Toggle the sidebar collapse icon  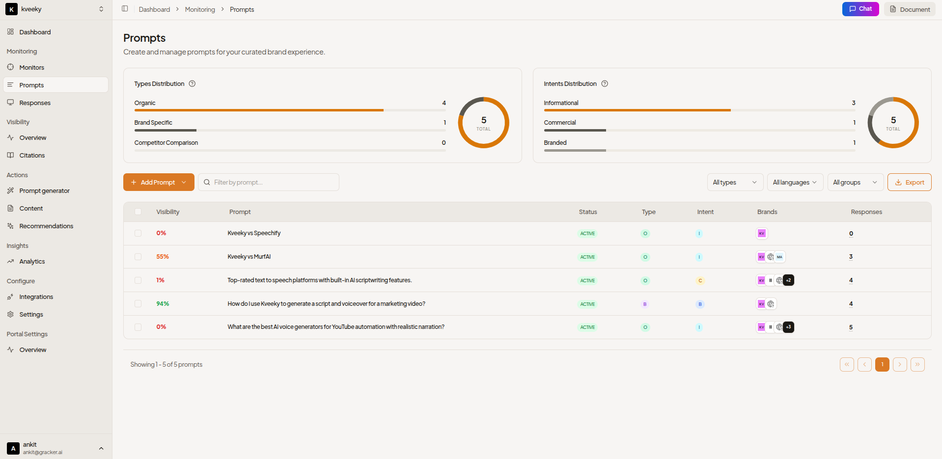(125, 9)
